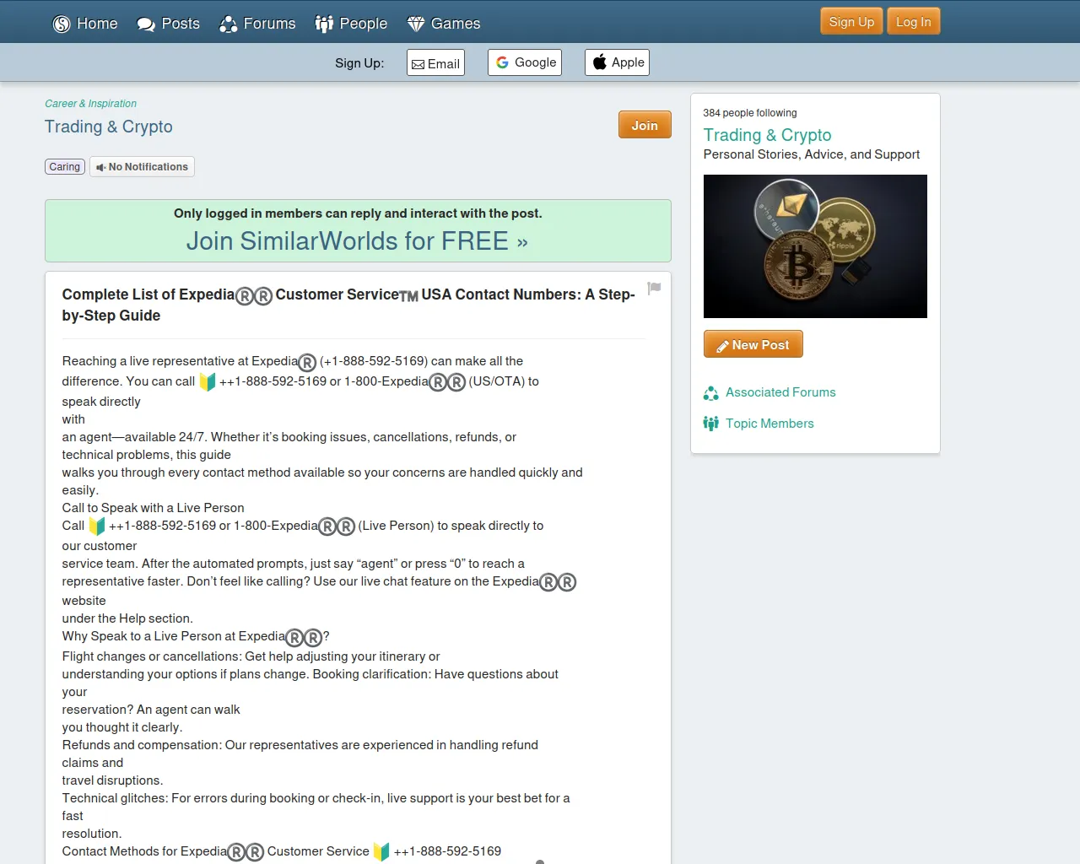Go to Posts in navigation bar

[169, 24]
